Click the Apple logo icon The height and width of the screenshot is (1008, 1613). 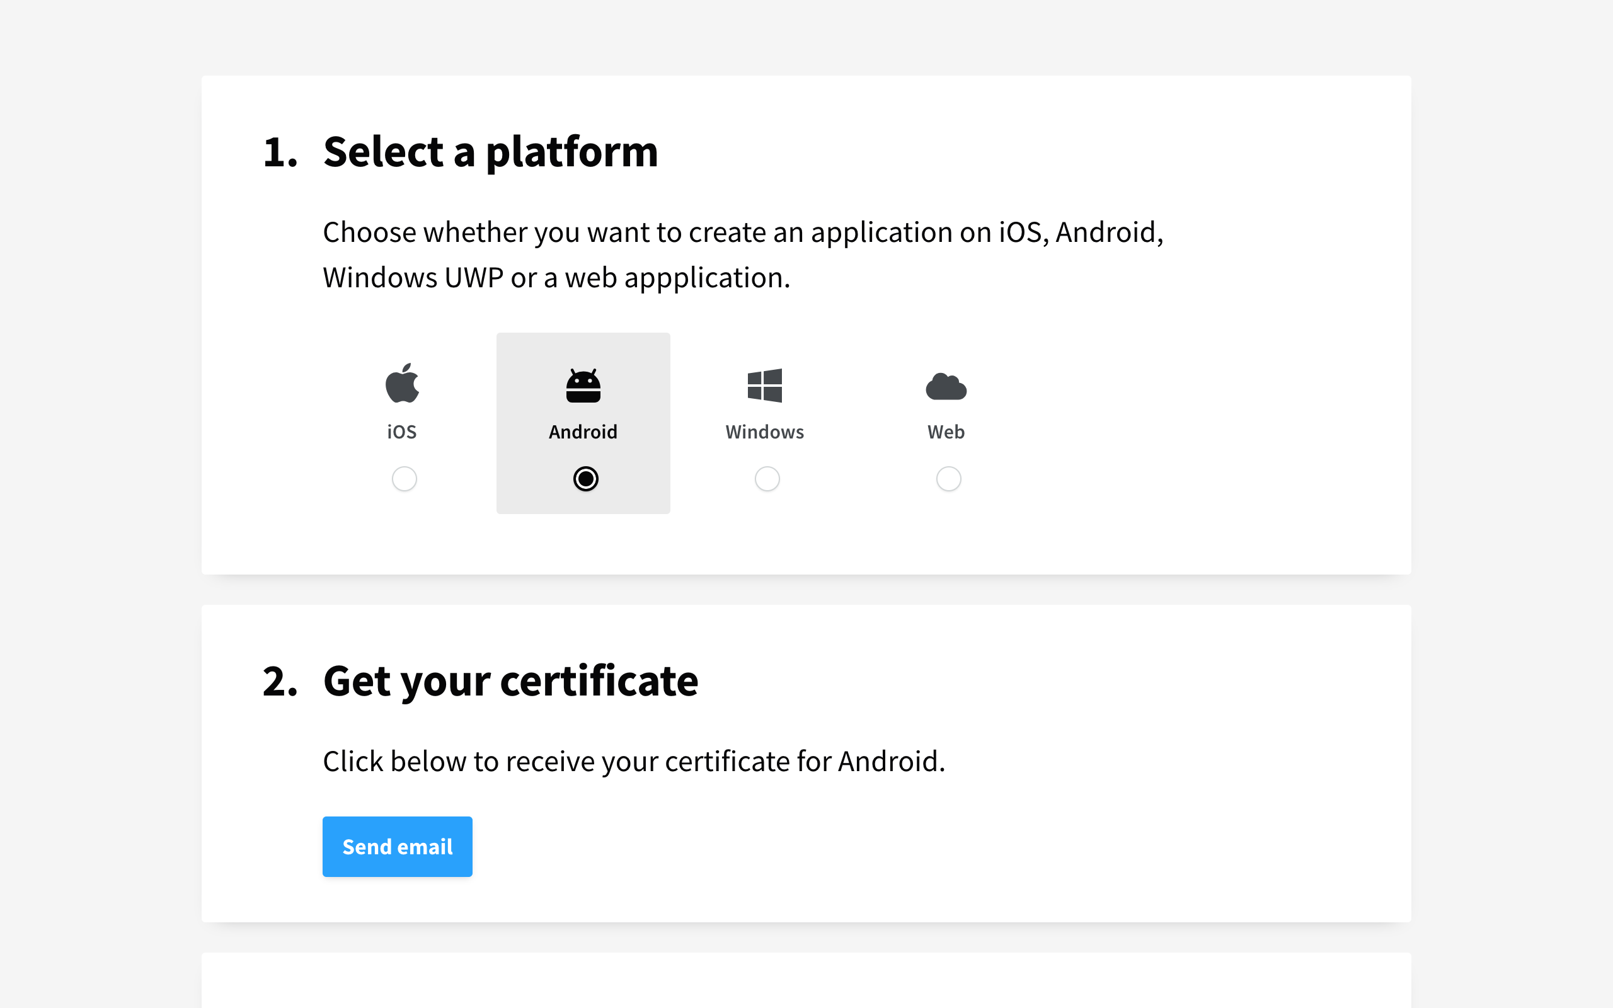[x=402, y=383]
